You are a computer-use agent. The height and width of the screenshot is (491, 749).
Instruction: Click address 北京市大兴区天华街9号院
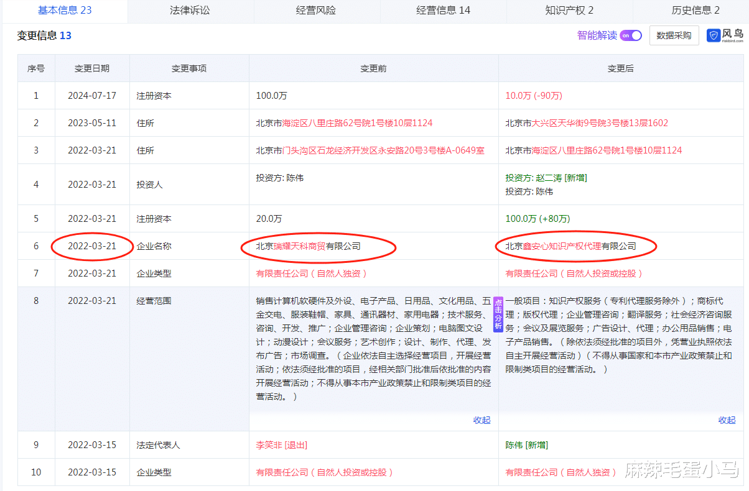pos(587,123)
